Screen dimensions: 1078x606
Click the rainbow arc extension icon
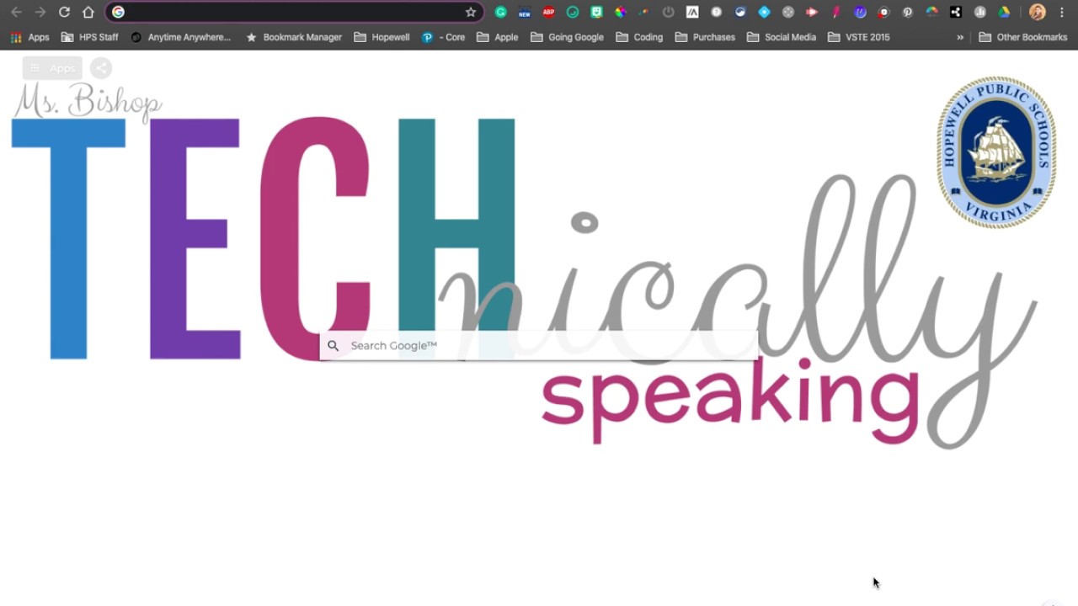(x=932, y=12)
